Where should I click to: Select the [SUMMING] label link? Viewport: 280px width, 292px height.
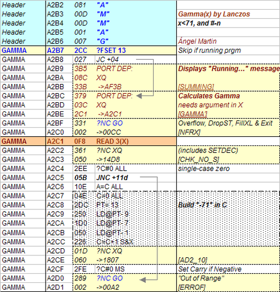click(196, 87)
